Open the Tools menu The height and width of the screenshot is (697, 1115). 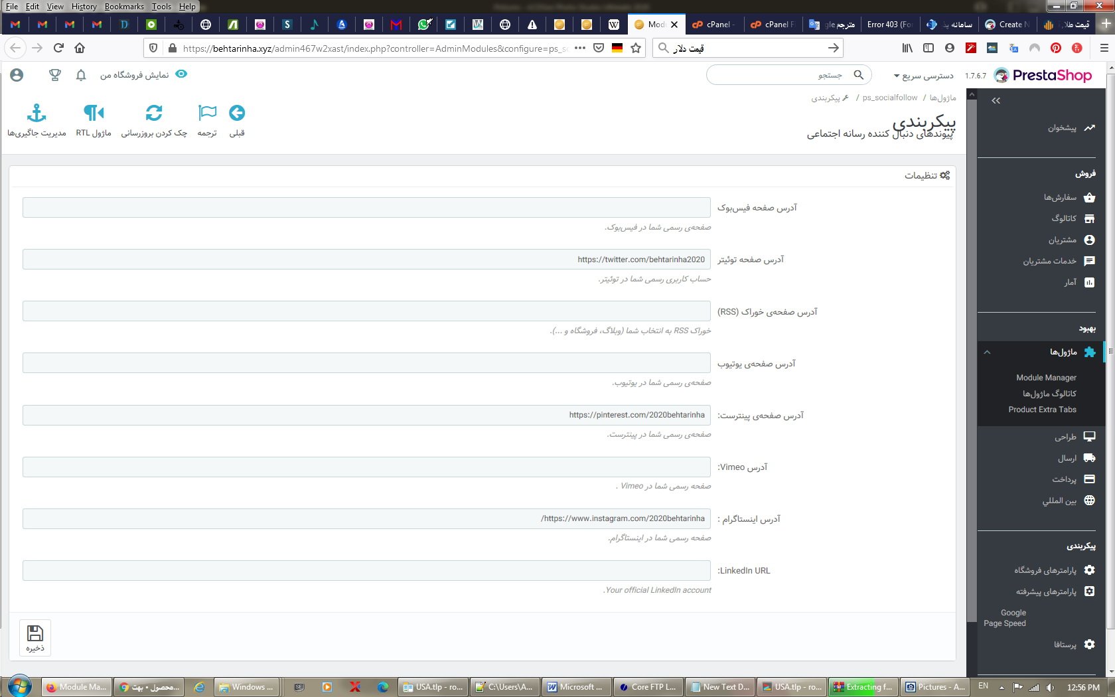tap(161, 7)
